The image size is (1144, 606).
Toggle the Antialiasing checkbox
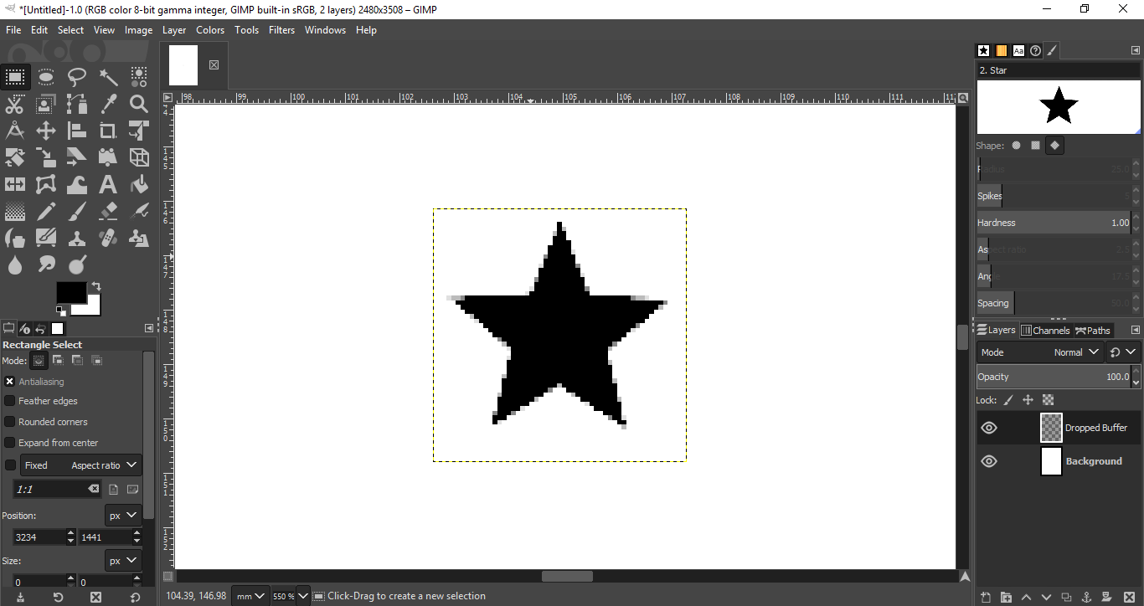tap(10, 381)
